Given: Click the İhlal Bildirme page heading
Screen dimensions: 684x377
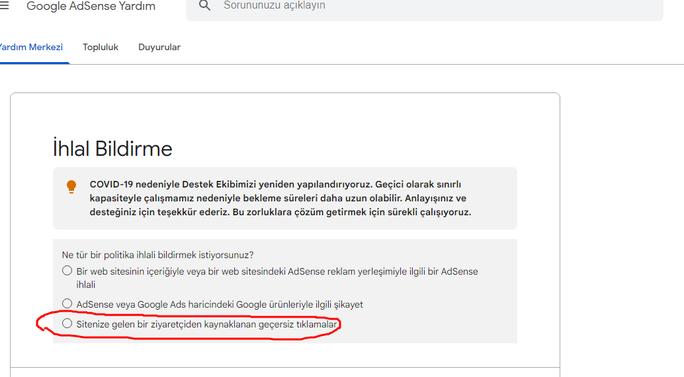Looking at the screenshot, I should [112, 149].
